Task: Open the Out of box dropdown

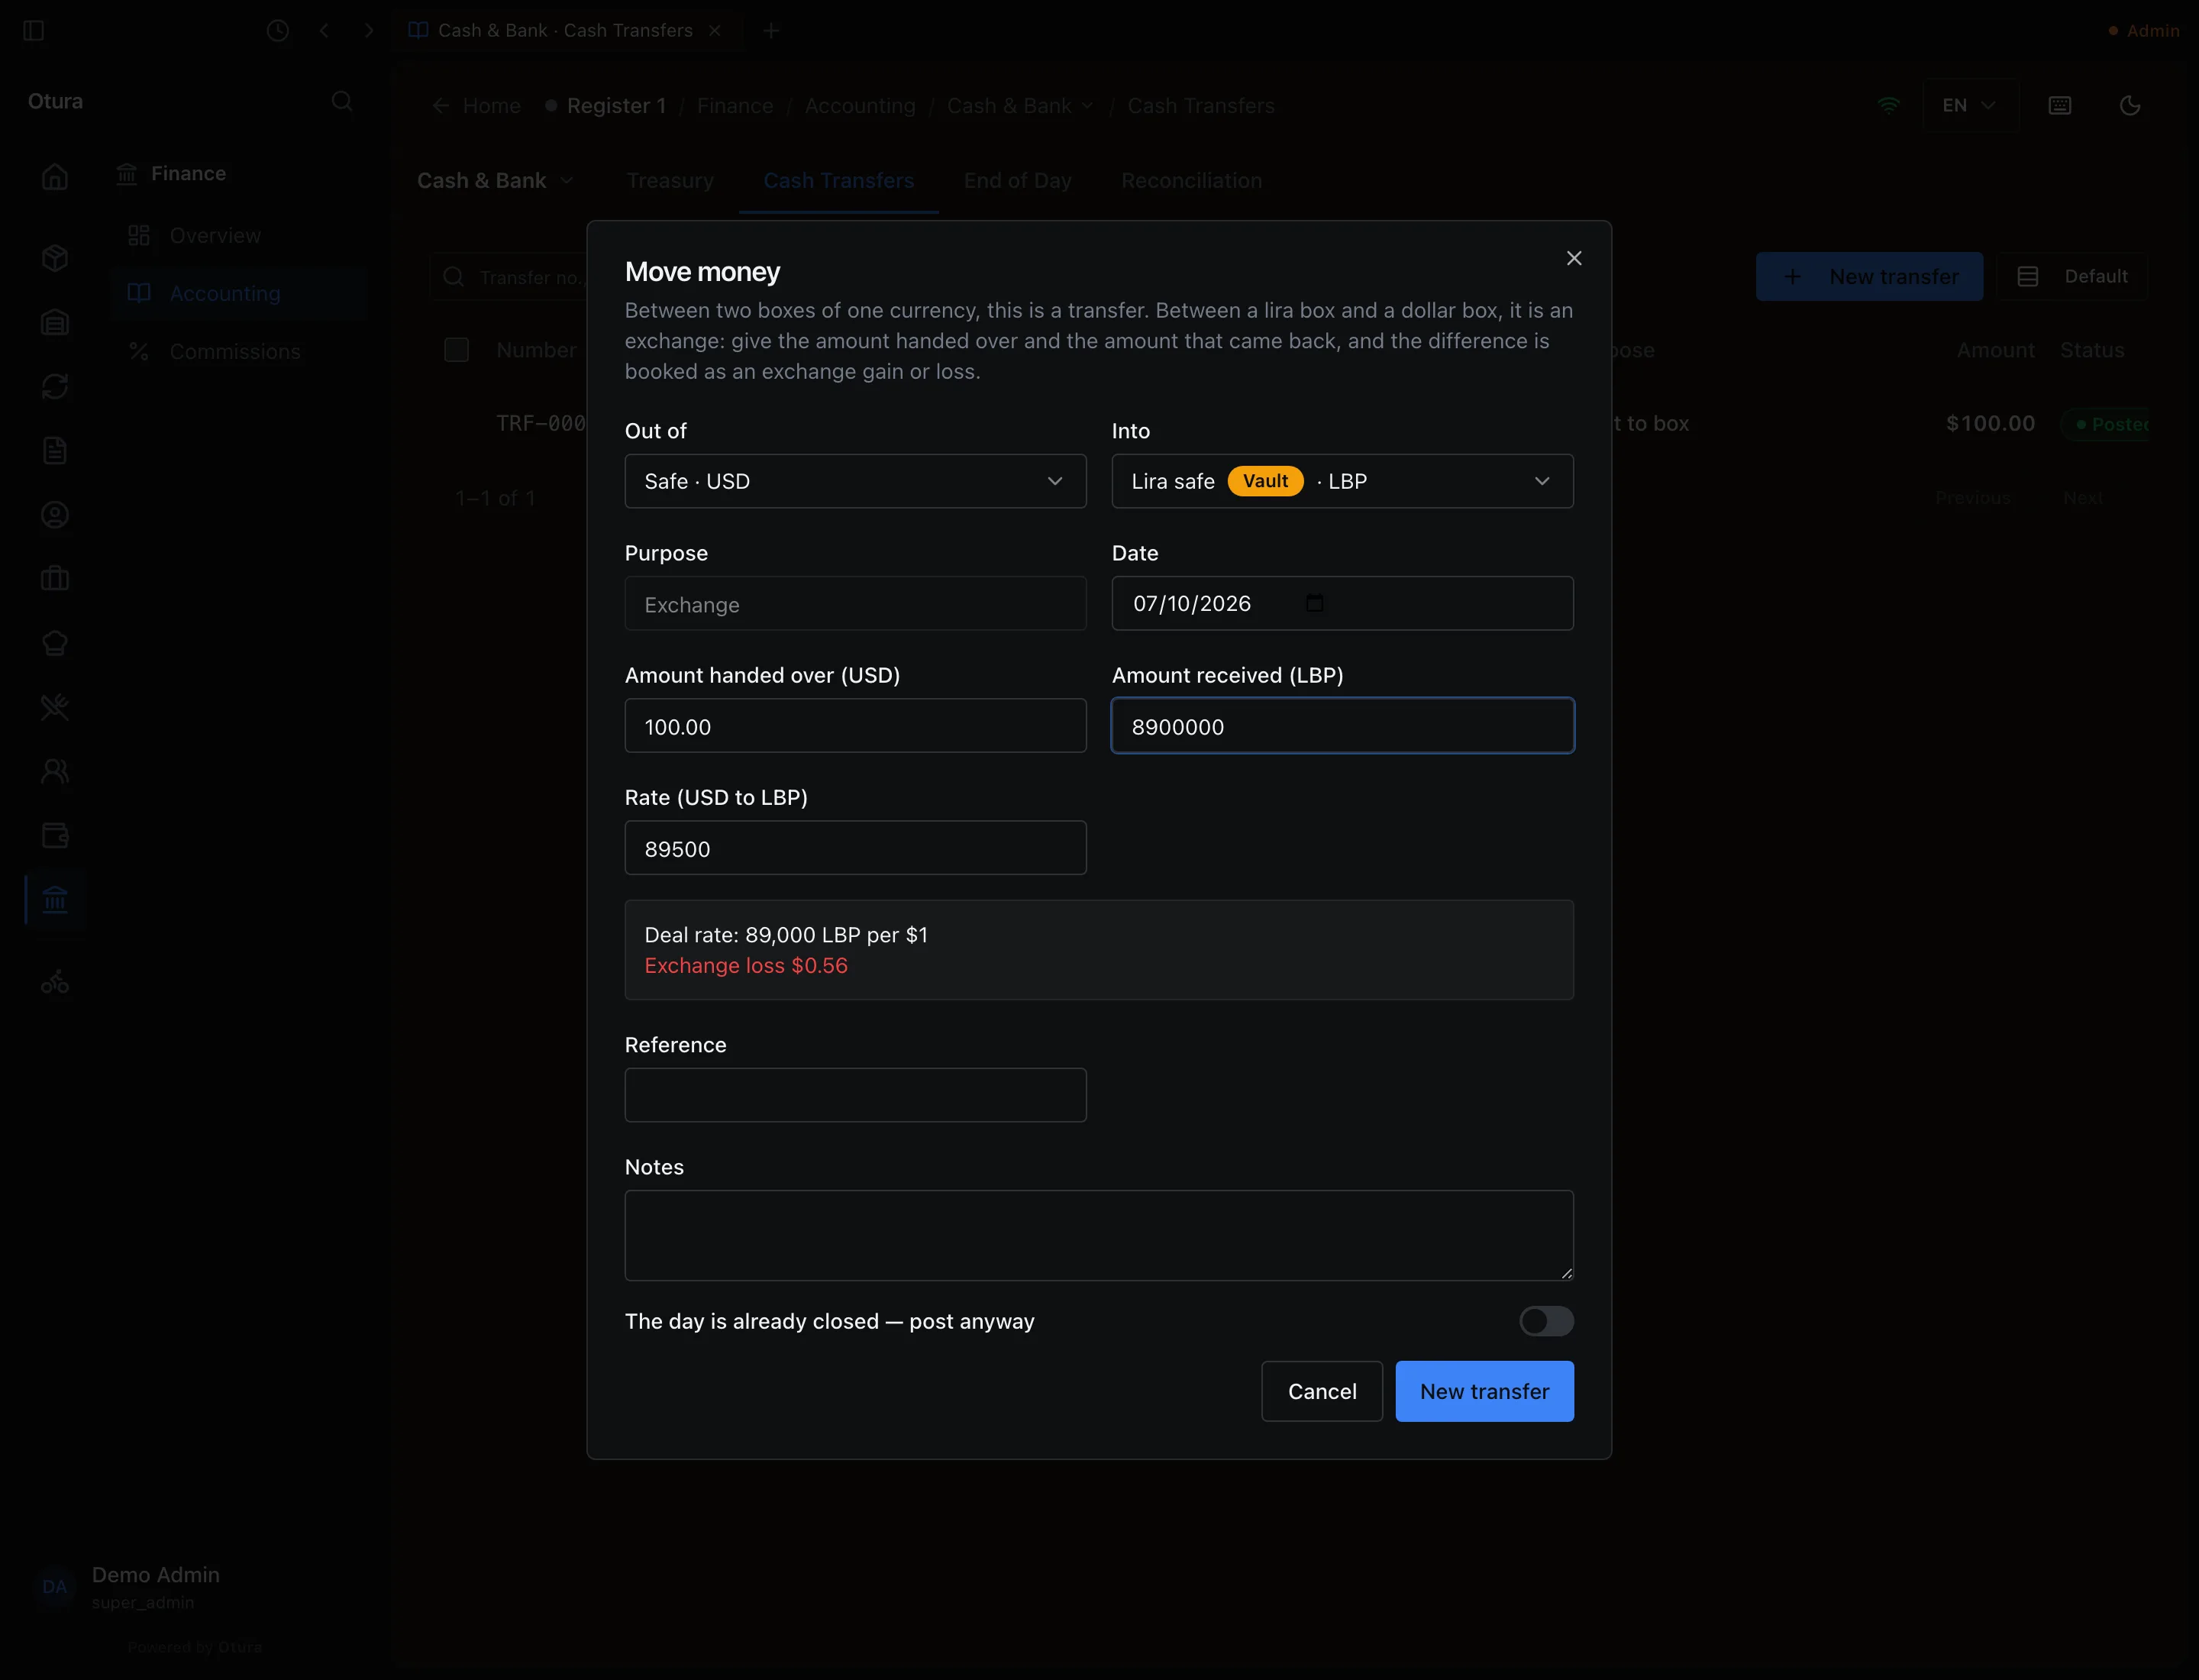Action: 855,481
